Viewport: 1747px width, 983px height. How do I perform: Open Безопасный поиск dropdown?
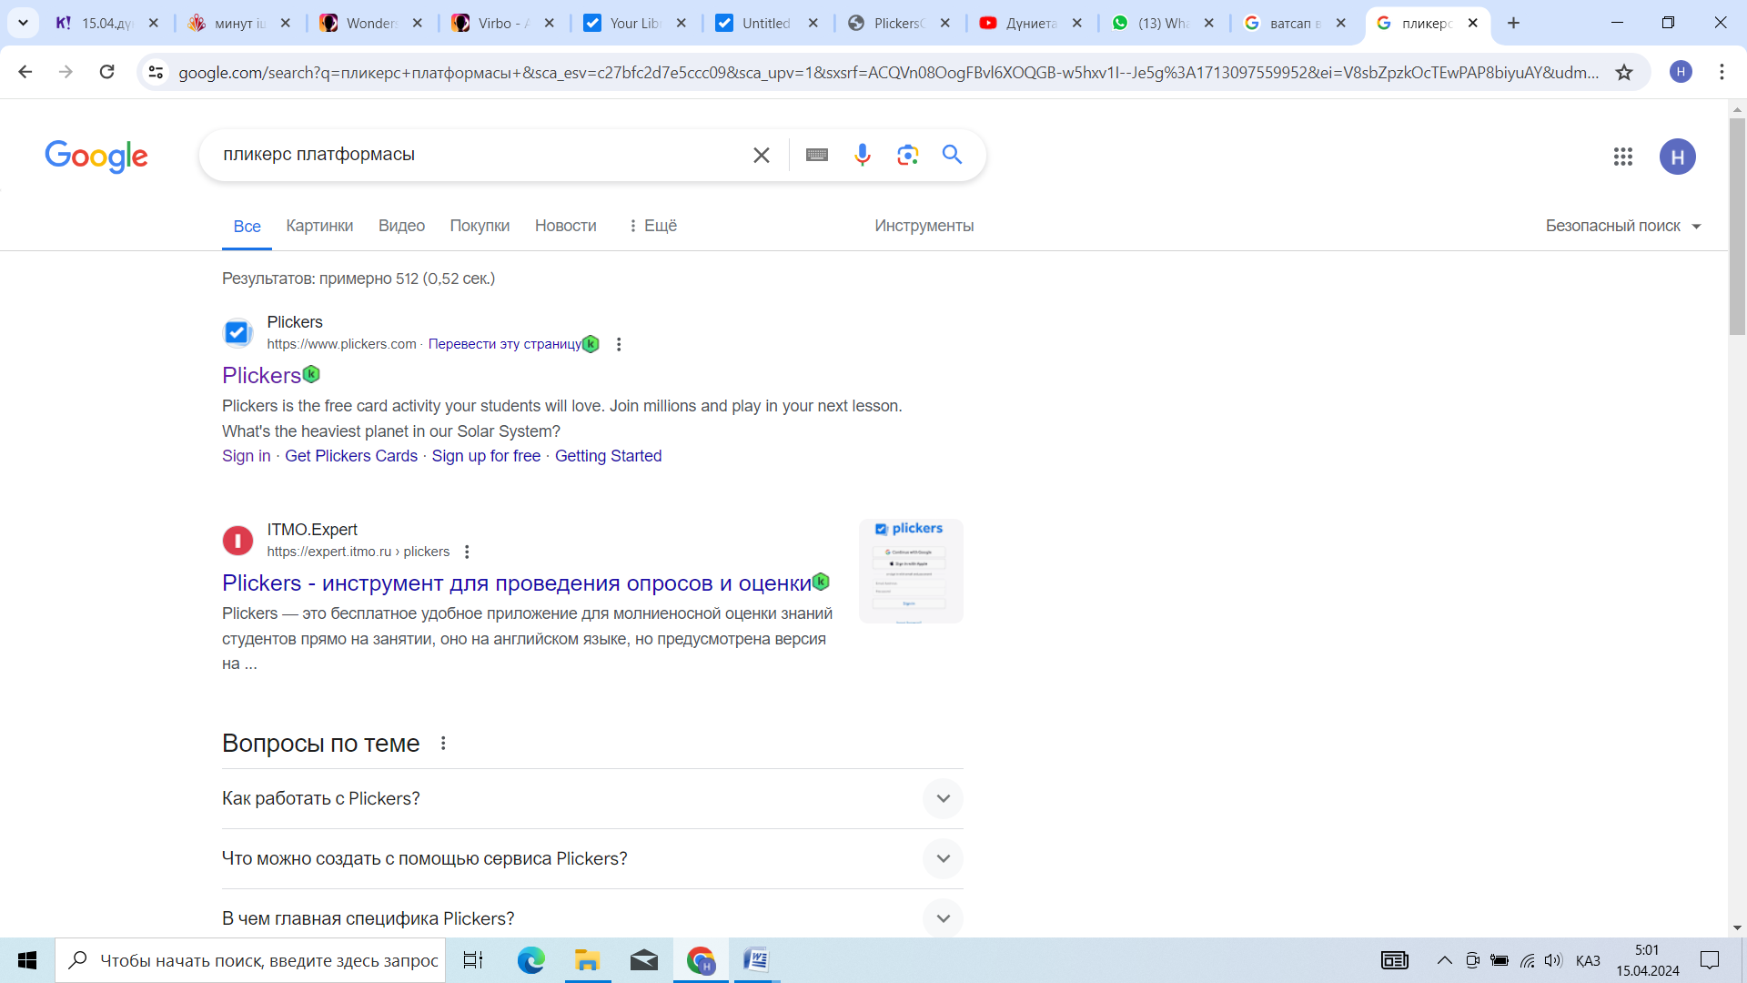pos(1622,226)
